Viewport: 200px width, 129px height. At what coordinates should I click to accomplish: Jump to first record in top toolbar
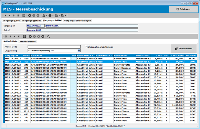pyautogui.click(x=5, y=15)
